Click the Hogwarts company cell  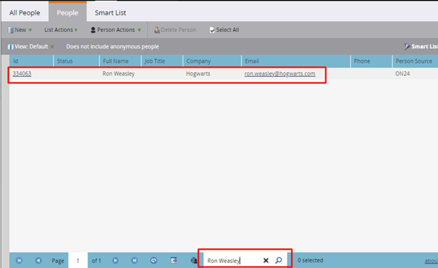198,73
